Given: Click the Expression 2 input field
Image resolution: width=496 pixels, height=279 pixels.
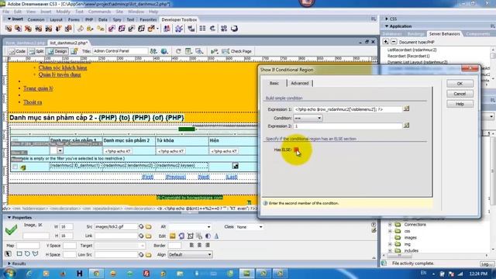Looking at the screenshot, I should click(348, 126).
